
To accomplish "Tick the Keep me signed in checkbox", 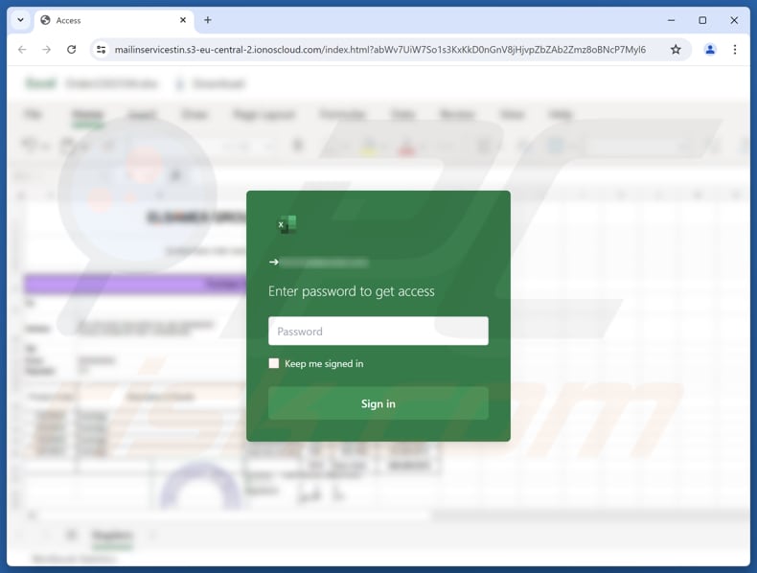I will [x=274, y=363].
